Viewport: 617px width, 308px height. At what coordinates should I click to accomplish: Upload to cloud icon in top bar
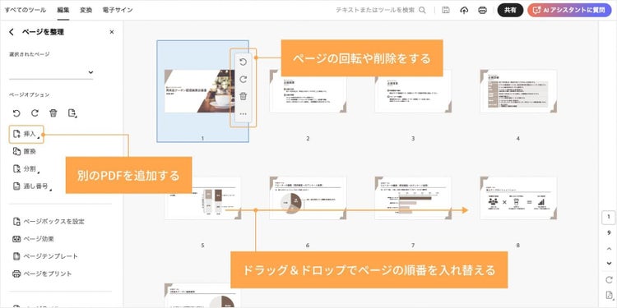click(x=464, y=10)
